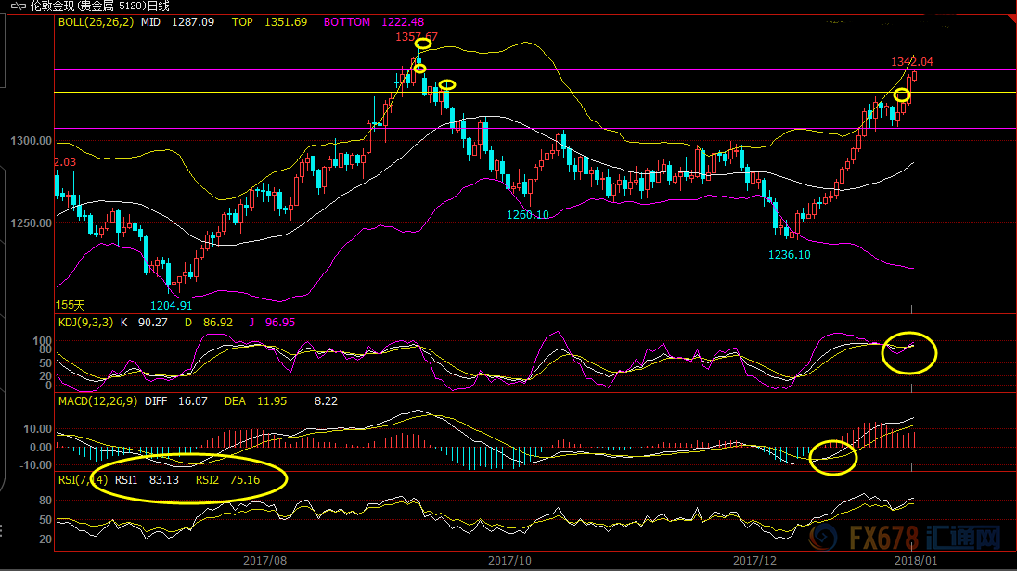The image size is (1017, 571).
Task: Click the yellow circle near the 1342.04 candles
Action: click(x=901, y=95)
